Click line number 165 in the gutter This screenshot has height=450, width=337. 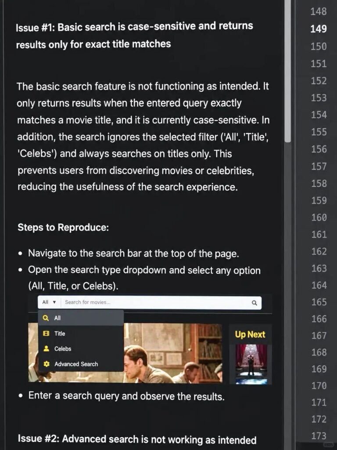(319, 302)
